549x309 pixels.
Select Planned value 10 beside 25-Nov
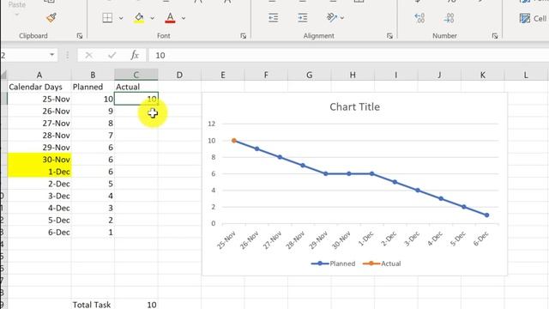[x=93, y=99]
